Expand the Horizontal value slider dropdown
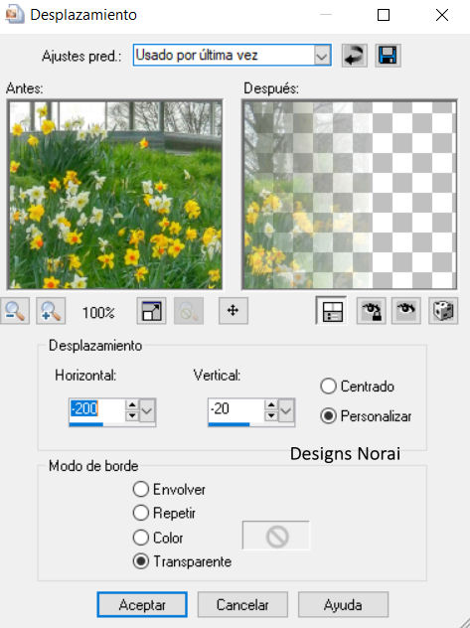Image resolution: width=470 pixels, height=628 pixels. tap(147, 410)
